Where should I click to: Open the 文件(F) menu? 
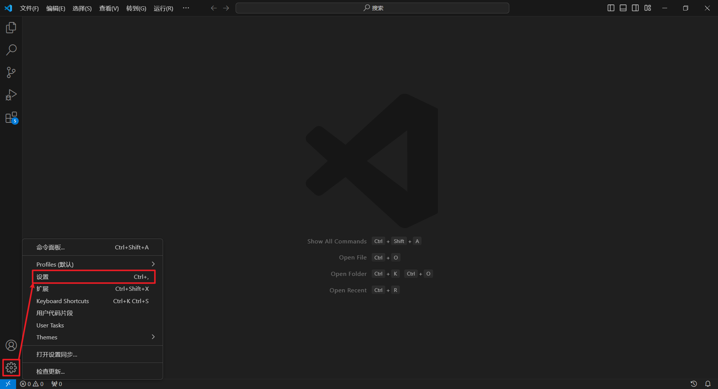point(29,8)
